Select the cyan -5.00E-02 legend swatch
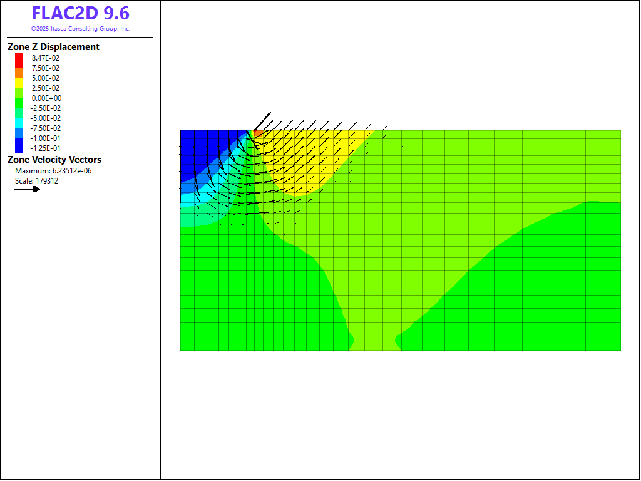 (19, 118)
